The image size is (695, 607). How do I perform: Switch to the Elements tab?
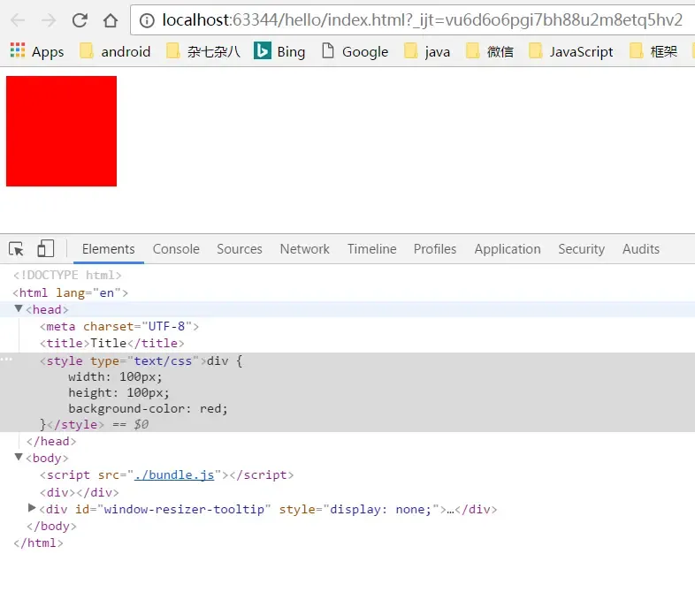click(108, 249)
